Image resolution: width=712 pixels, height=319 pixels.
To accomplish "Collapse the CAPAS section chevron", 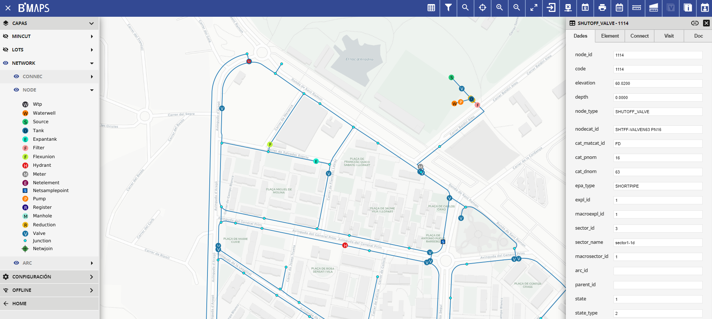I will point(91,23).
